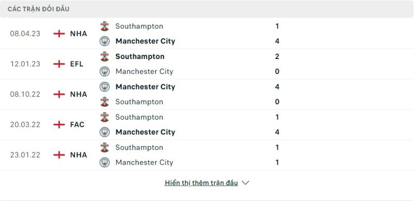This screenshot has width=414, height=201.
Task: Expand more matches with chevron arrow
Action: (x=245, y=183)
